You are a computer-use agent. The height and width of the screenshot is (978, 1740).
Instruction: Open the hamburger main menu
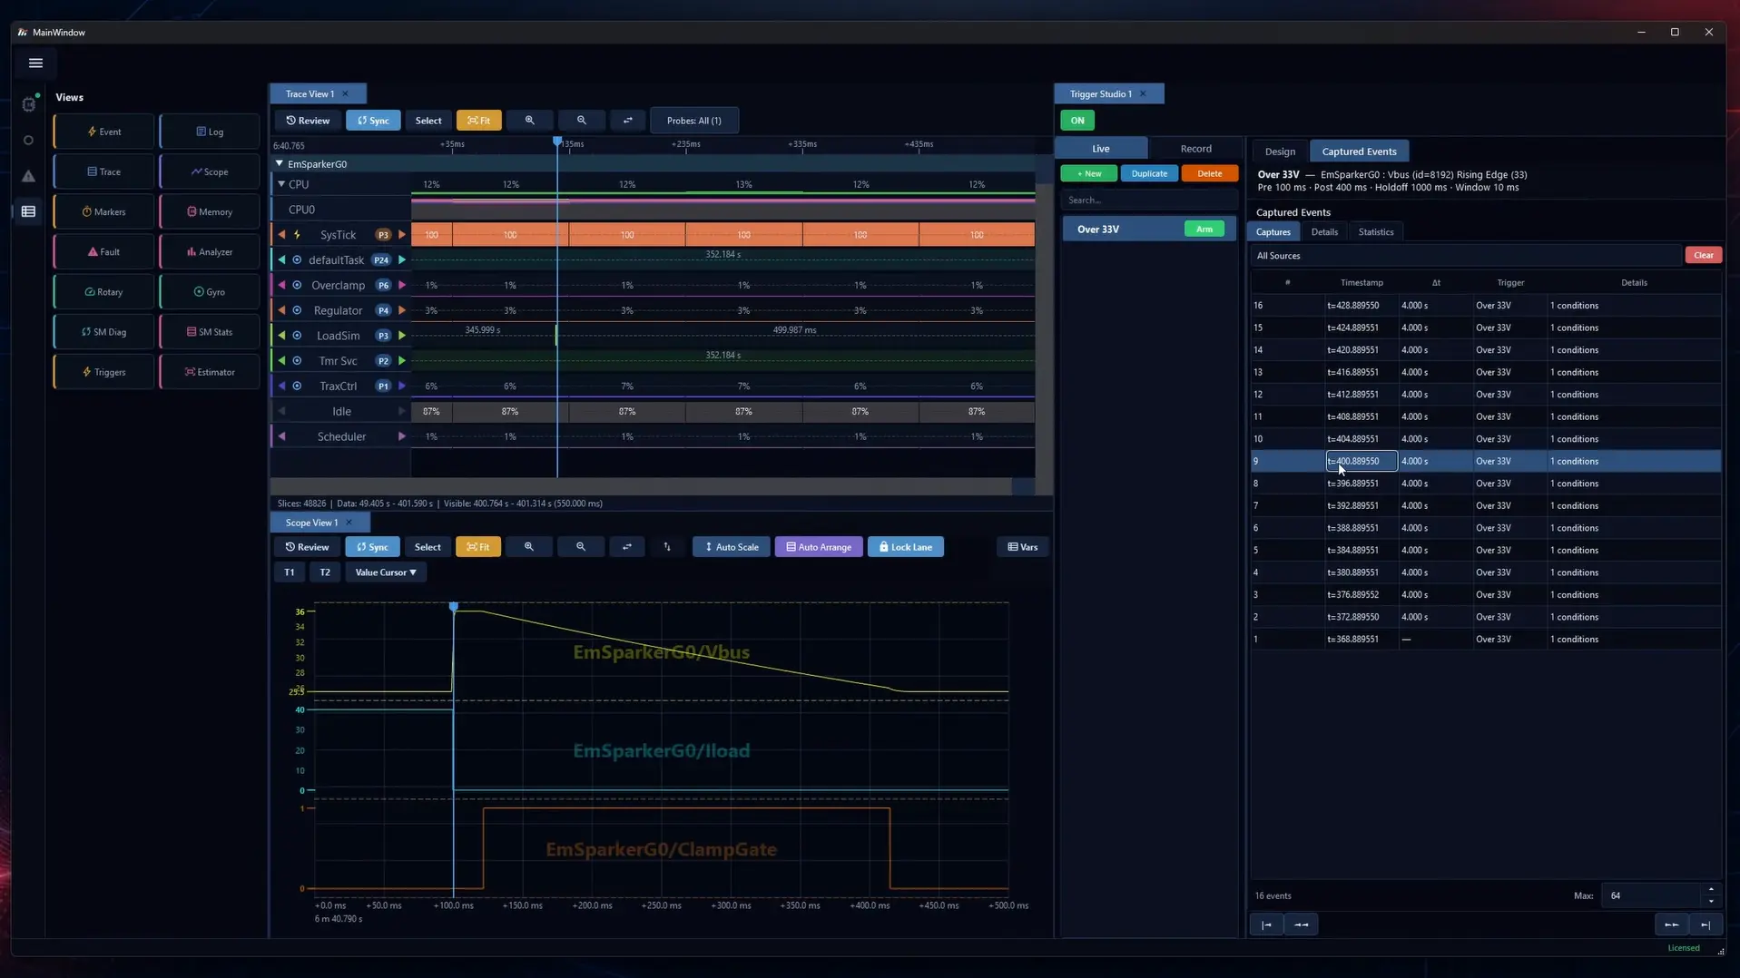[x=35, y=63]
